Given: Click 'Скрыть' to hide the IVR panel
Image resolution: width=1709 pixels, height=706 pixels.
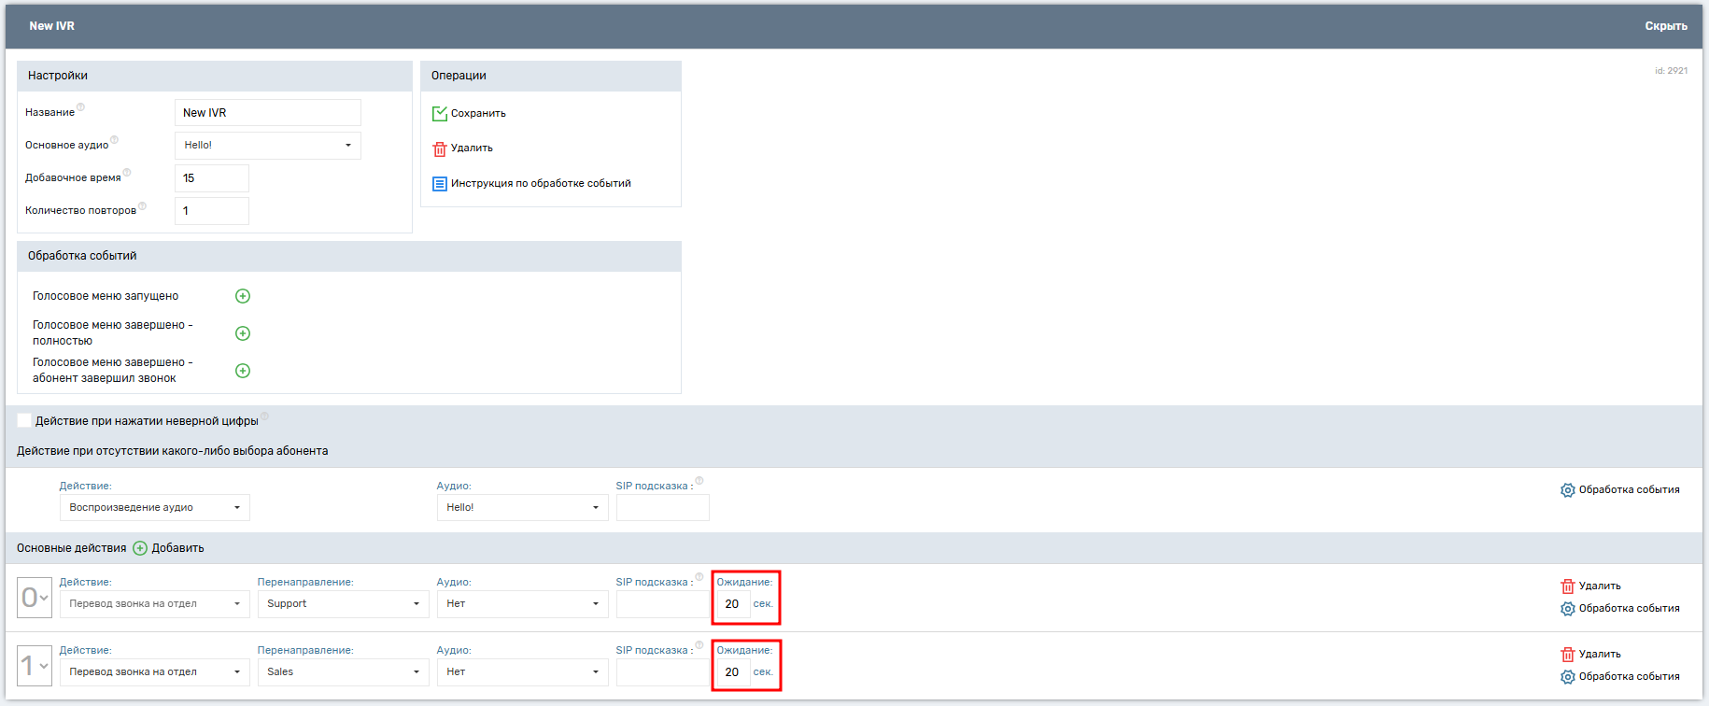Looking at the screenshot, I should 1665,26.
